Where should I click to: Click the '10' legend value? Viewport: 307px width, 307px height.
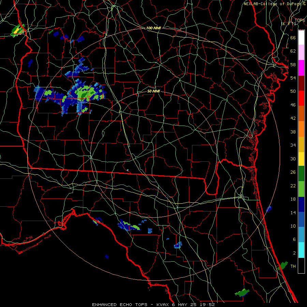point(293,226)
